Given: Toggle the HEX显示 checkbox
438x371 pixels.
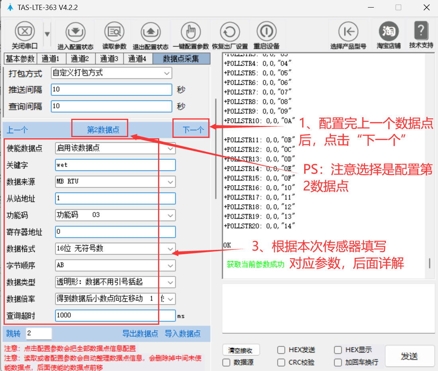Looking at the screenshot, I should click(x=338, y=350).
